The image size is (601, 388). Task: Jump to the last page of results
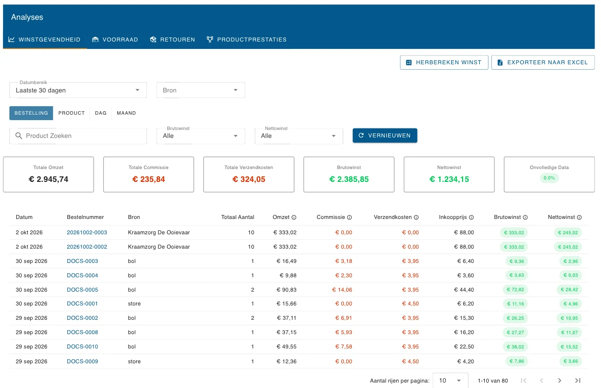[577, 381]
